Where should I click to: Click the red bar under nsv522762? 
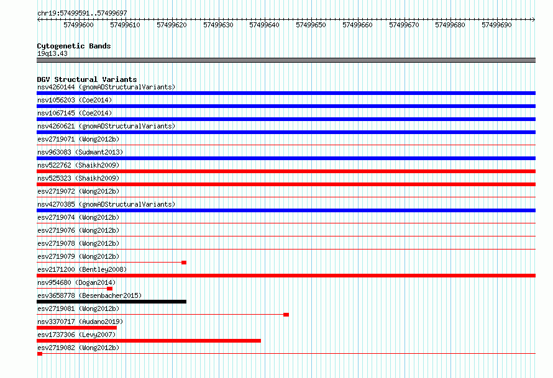pos(286,171)
